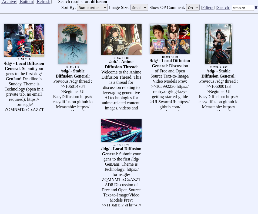Click ">>106000133" previous thread reference

point(219,86)
